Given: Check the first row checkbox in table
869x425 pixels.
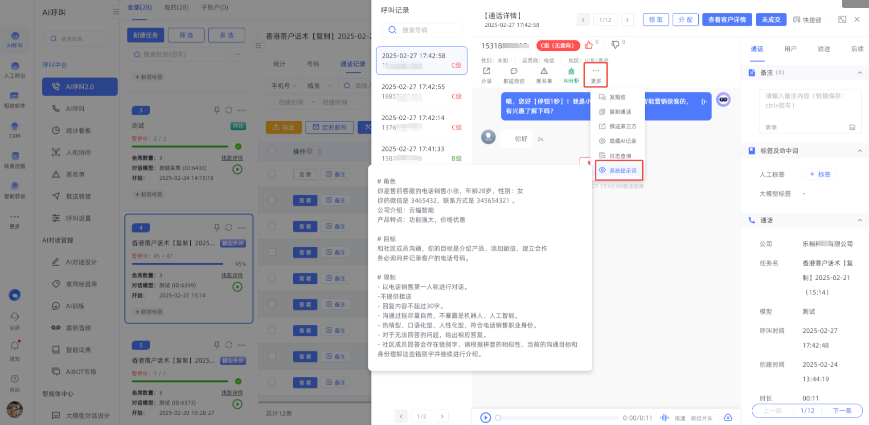Looking at the screenshot, I should (272, 174).
